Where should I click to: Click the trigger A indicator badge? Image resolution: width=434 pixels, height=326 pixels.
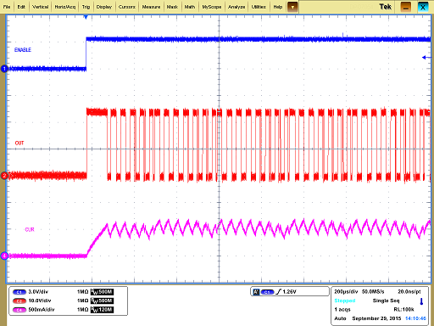point(256,292)
